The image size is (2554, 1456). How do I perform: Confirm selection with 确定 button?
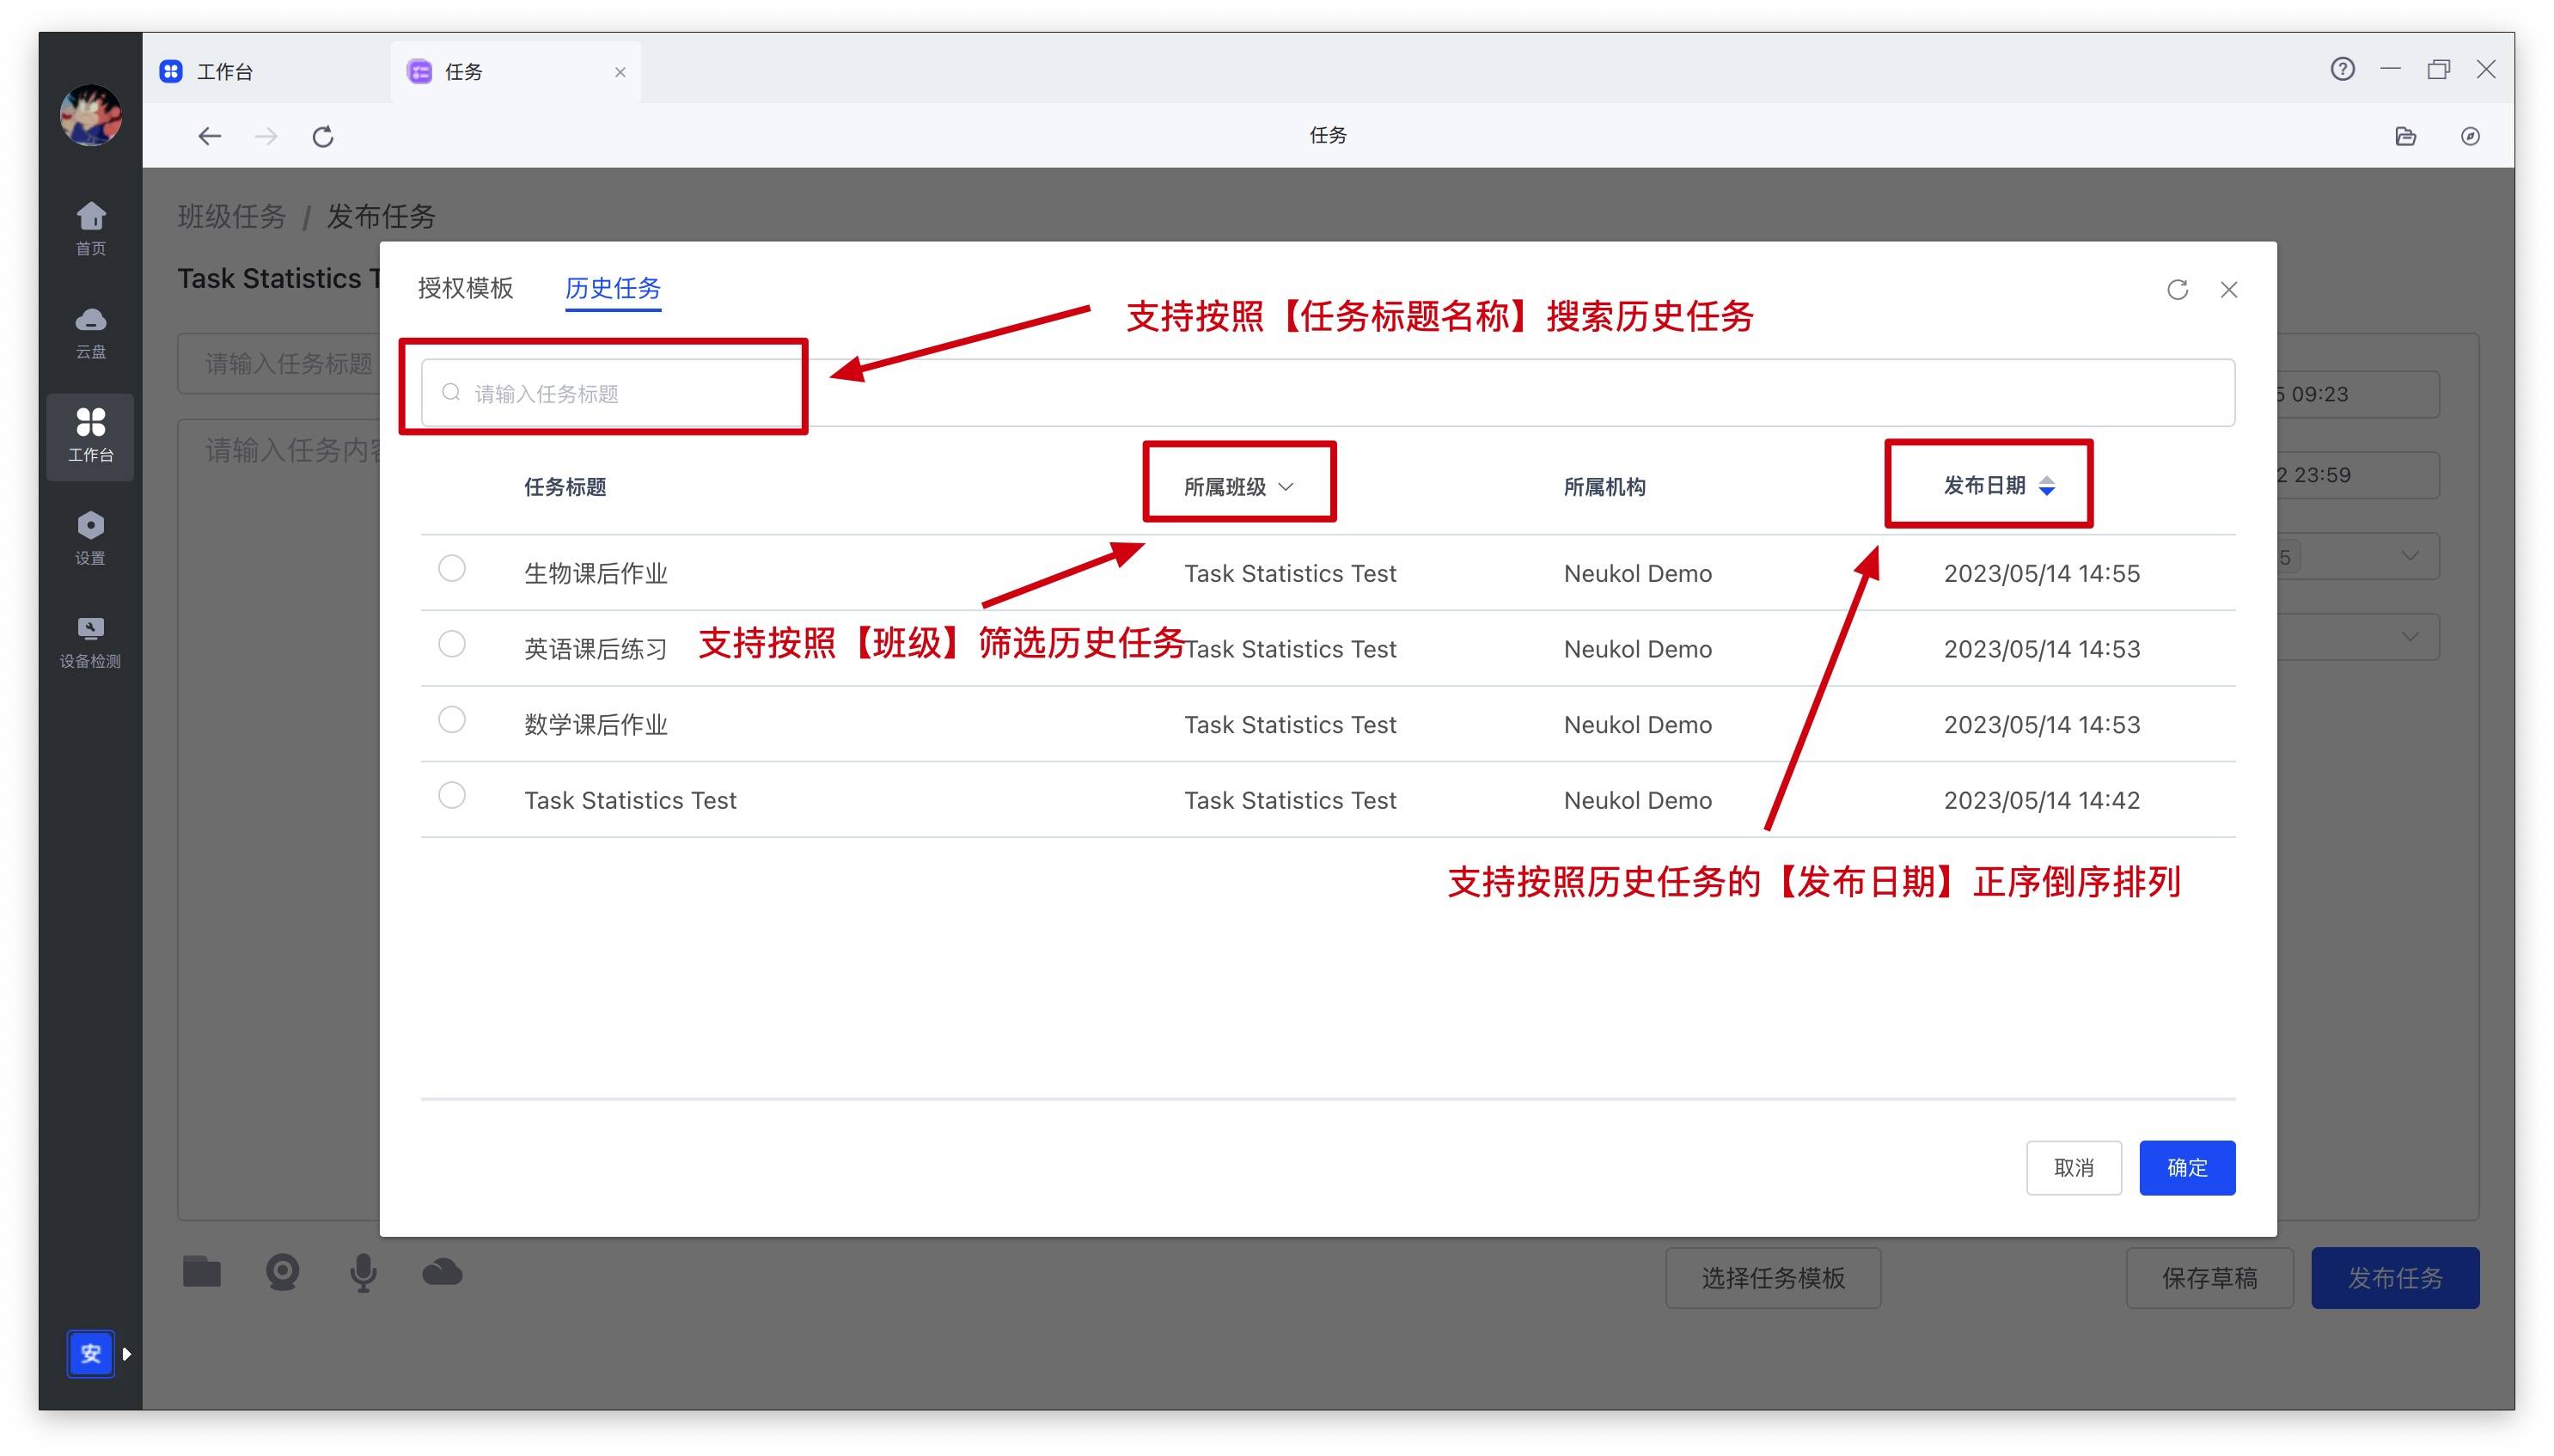pos(2186,1167)
